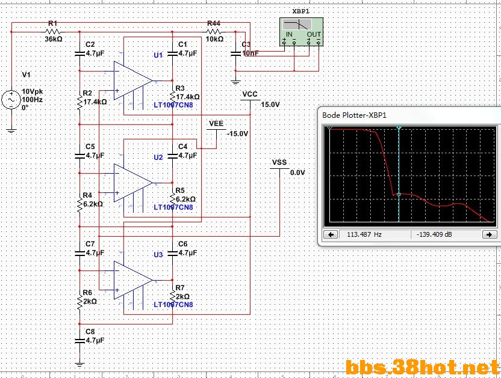The height and width of the screenshot is (378, 501).
Task: Click the XBP1 Bode plotter instrument icon
Action: [301, 32]
